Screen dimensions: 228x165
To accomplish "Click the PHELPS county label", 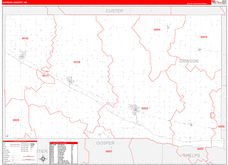I will (x=192, y=156).
